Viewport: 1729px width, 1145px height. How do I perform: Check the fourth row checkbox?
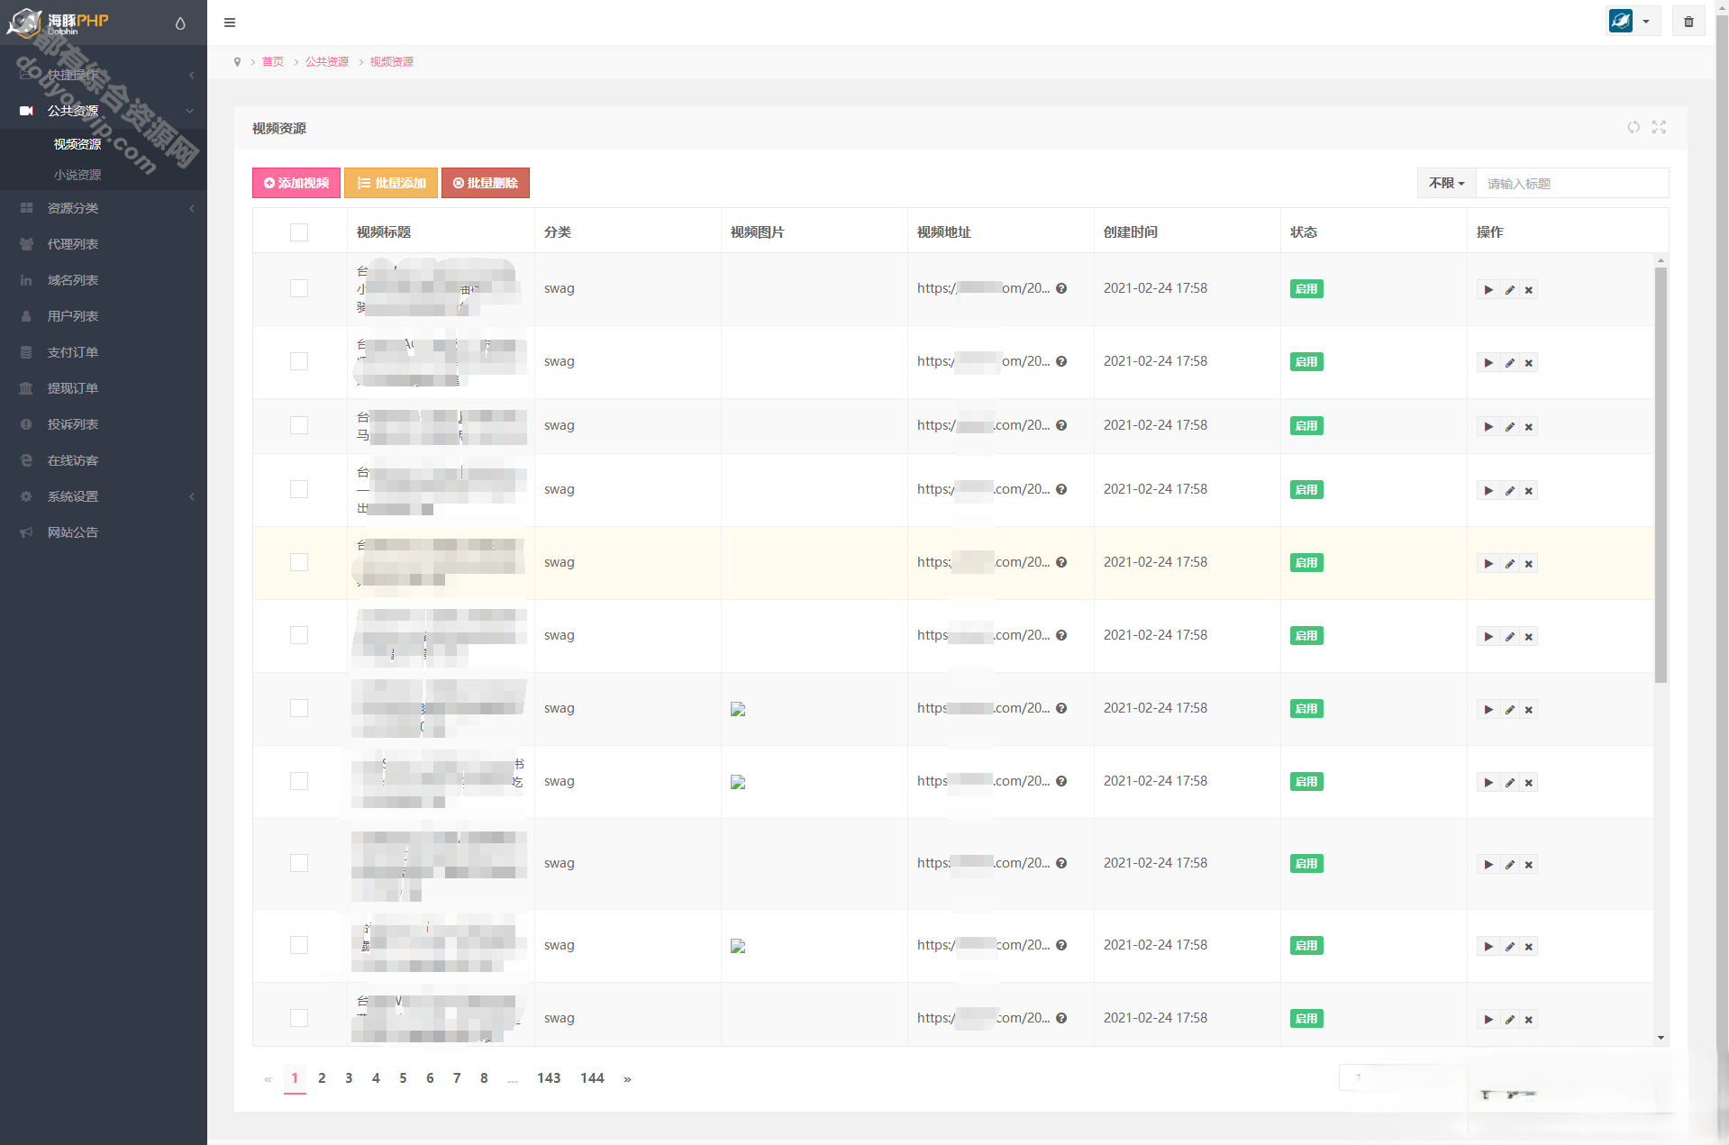tap(299, 489)
